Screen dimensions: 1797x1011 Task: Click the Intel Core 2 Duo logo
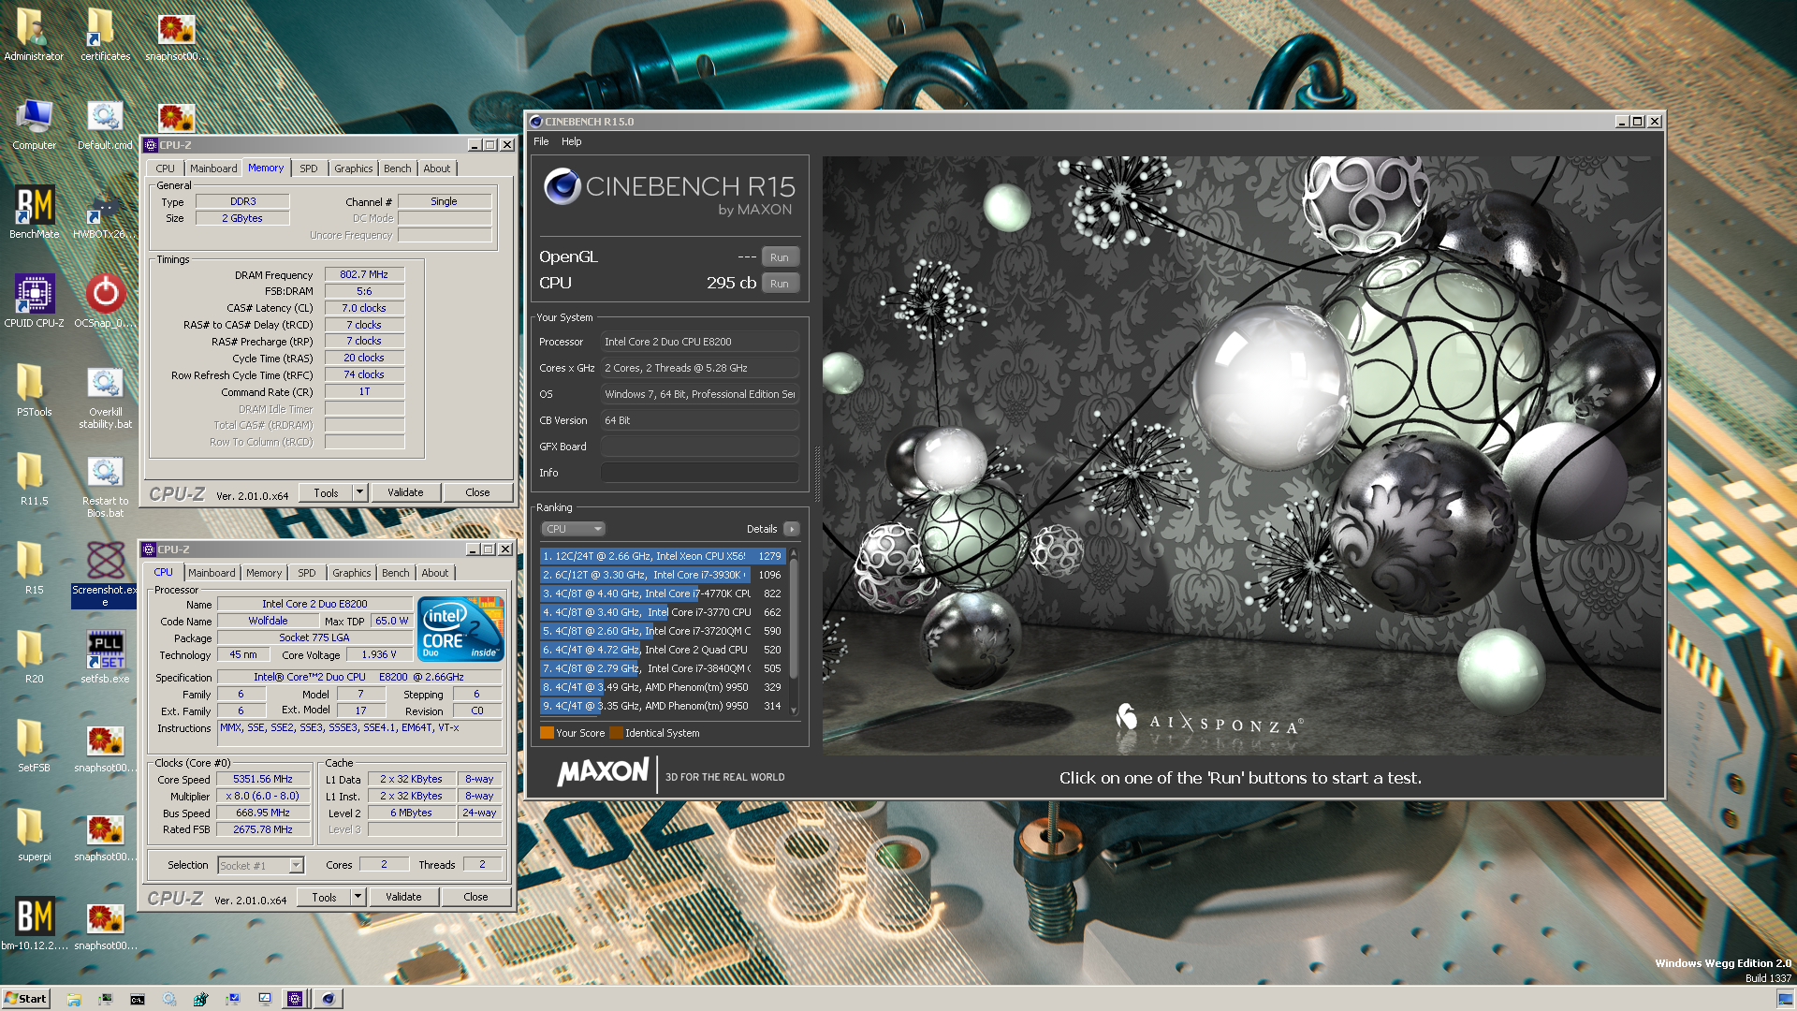tap(460, 629)
